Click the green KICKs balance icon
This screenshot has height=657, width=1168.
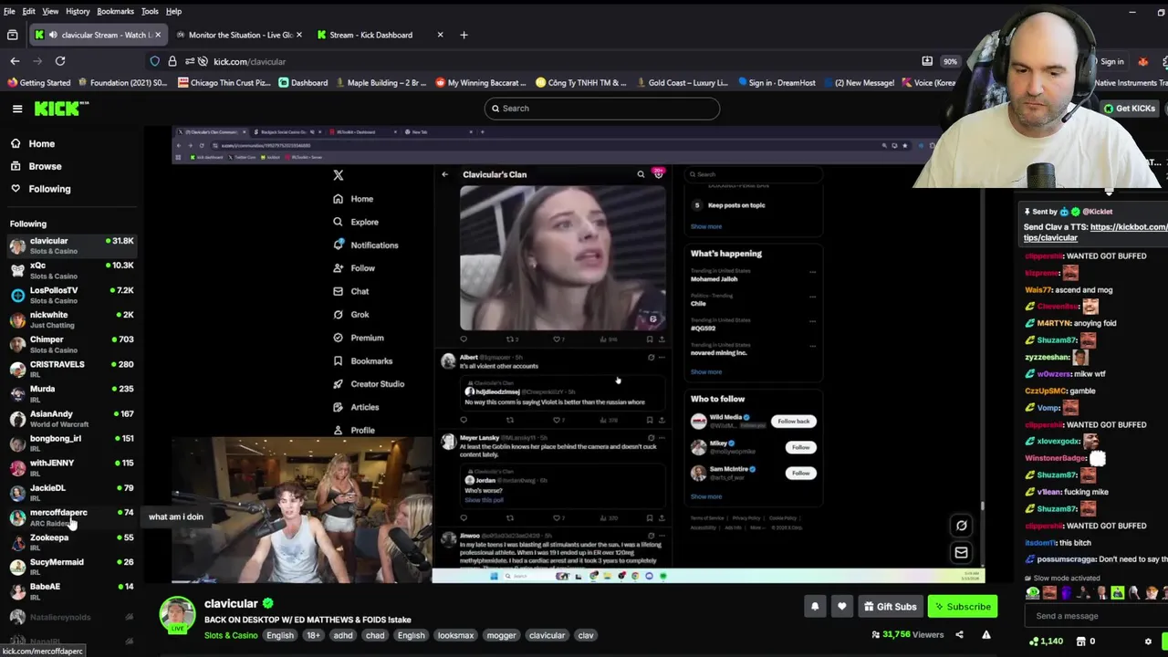1034,641
